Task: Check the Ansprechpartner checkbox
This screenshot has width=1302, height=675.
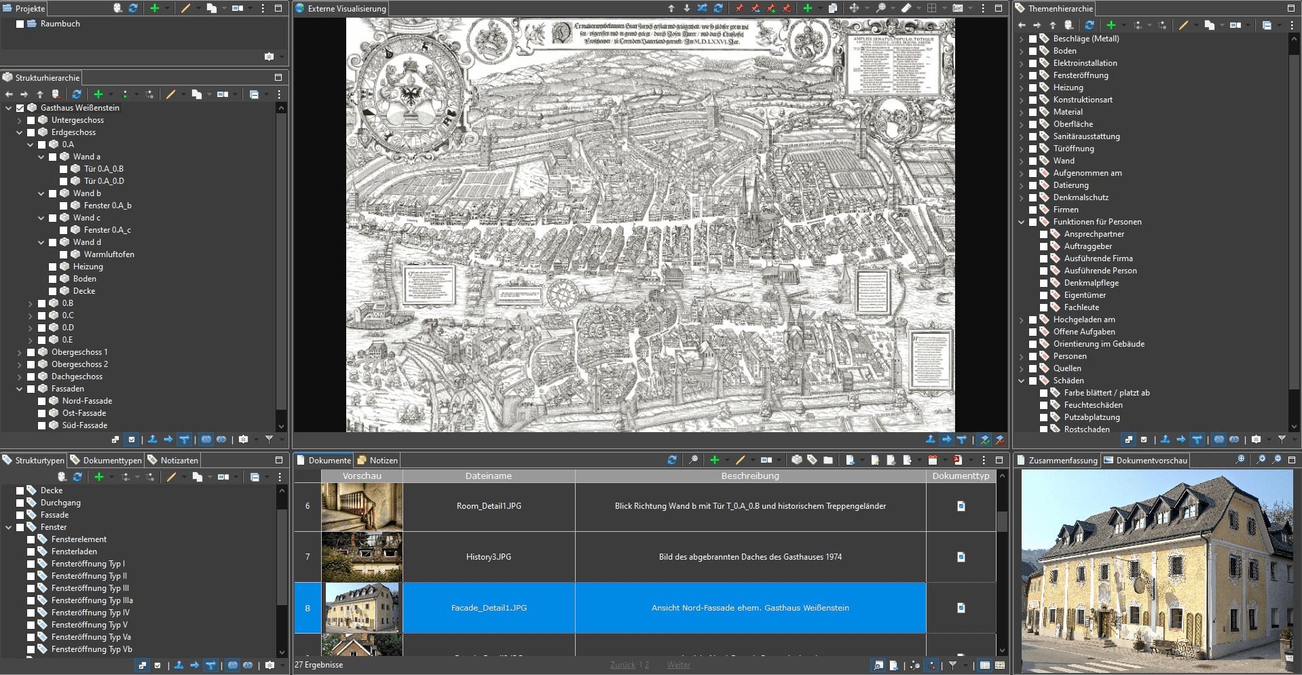Action: click(1044, 234)
